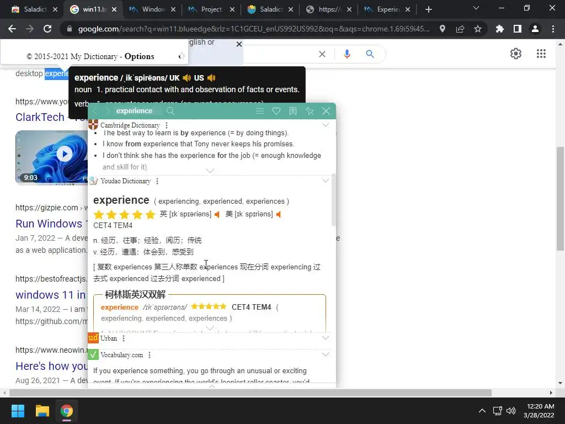Screen dimensions: 565x424
Task: Collapse the Vocabulary.com section
Action: click(x=326, y=354)
